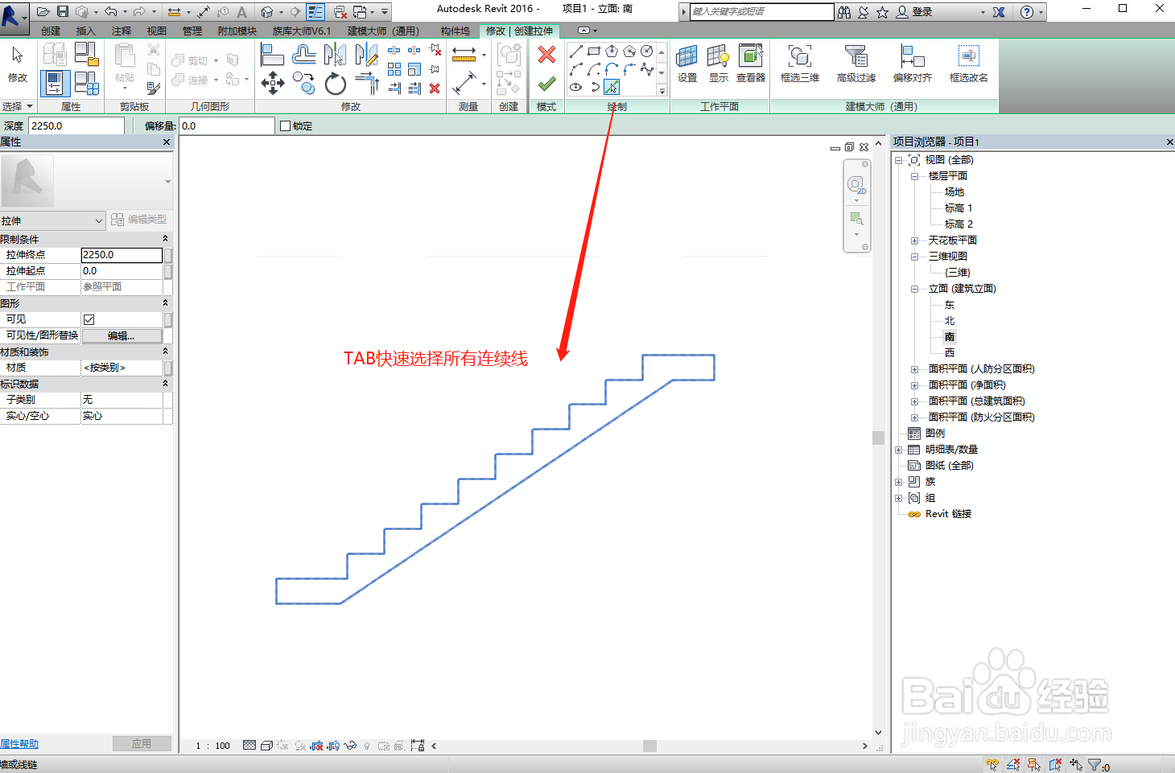Click the Rotate tool icon
Screen dimensions: 1175x773
point(335,84)
